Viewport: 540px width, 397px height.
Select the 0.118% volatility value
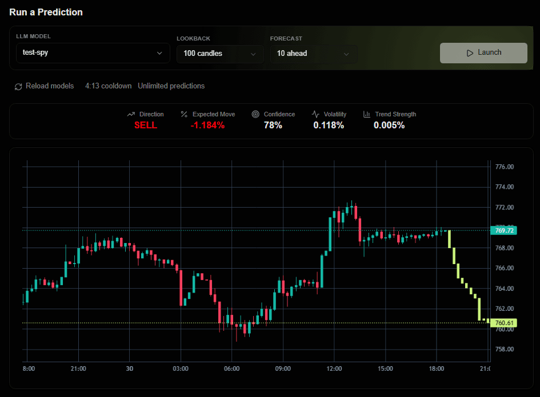click(x=329, y=125)
